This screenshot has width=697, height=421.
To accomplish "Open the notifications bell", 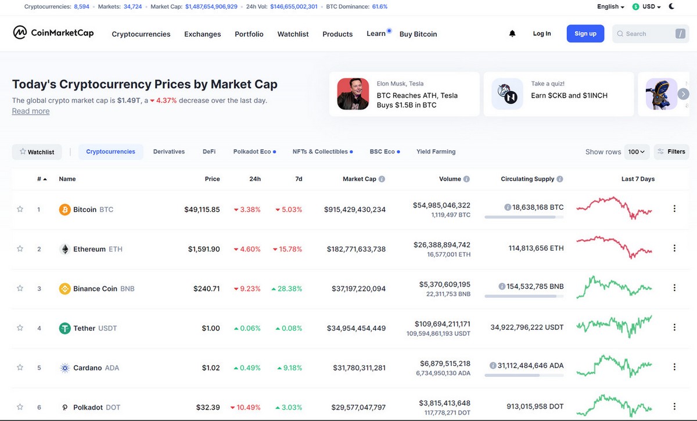I will 512,34.
